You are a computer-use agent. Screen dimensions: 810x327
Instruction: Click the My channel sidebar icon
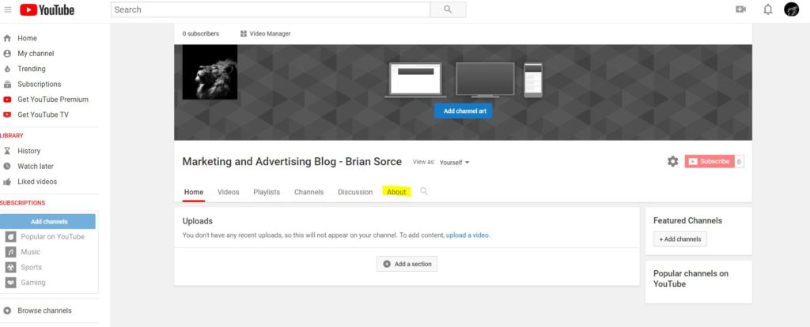(7, 54)
